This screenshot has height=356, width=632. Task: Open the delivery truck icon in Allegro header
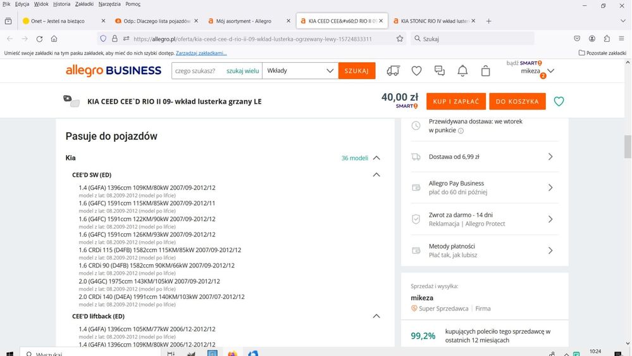click(393, 71)
